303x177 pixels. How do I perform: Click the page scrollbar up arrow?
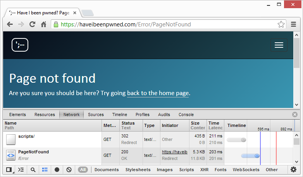297,35
